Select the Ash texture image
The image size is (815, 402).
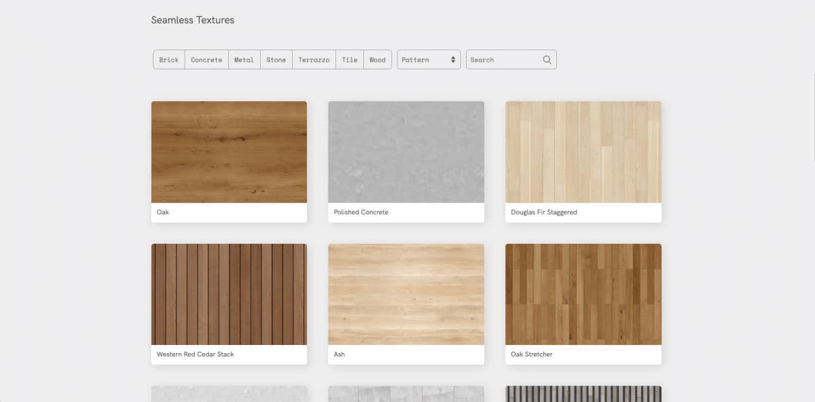[406, 294]
